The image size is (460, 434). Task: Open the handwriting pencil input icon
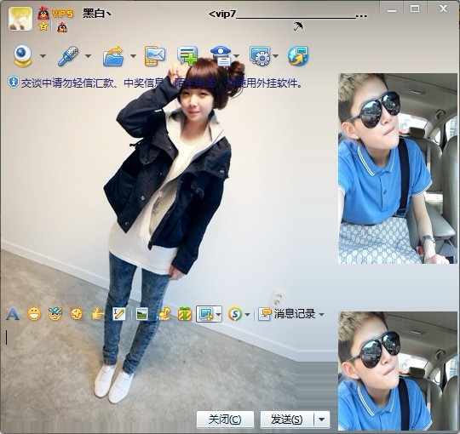118,314
